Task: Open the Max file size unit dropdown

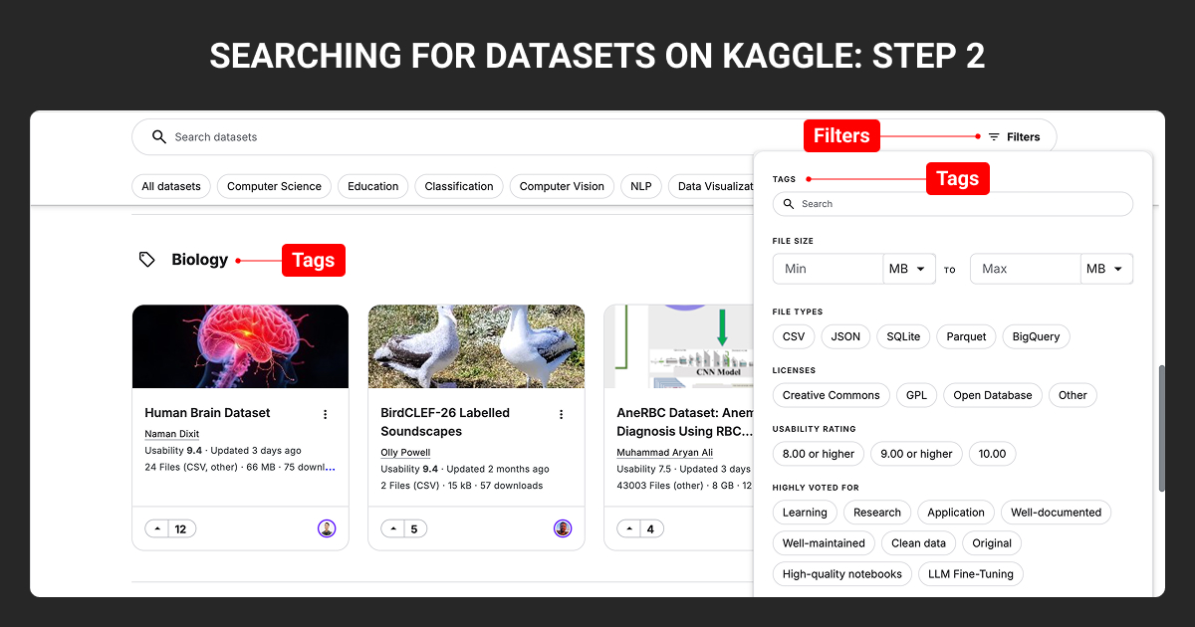Action: pos(1106,269)
